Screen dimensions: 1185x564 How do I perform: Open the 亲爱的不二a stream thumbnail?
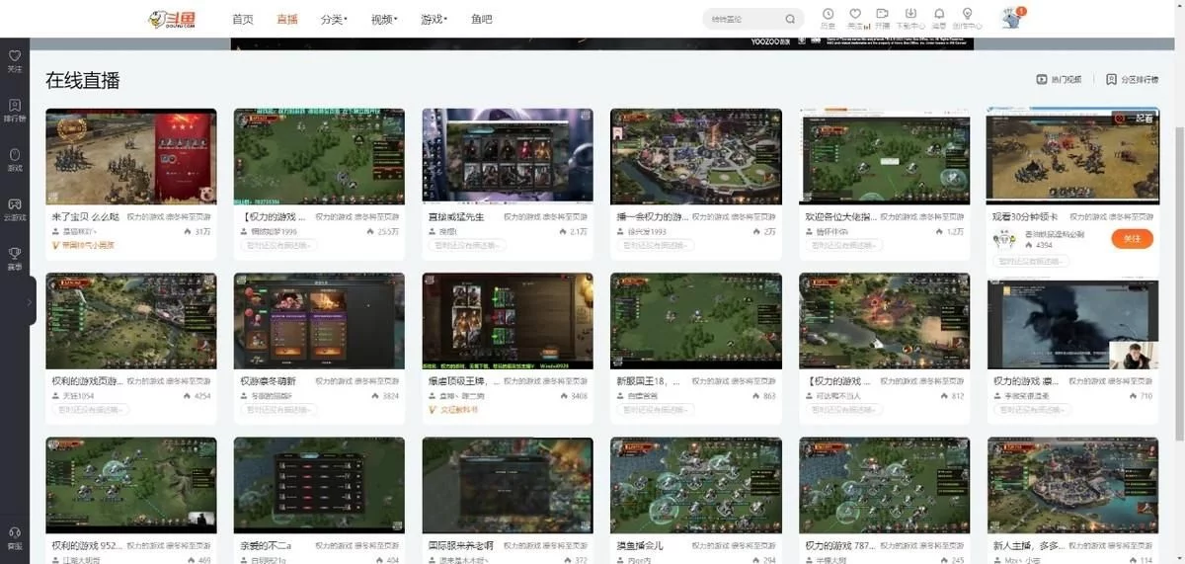coord(319,486)
